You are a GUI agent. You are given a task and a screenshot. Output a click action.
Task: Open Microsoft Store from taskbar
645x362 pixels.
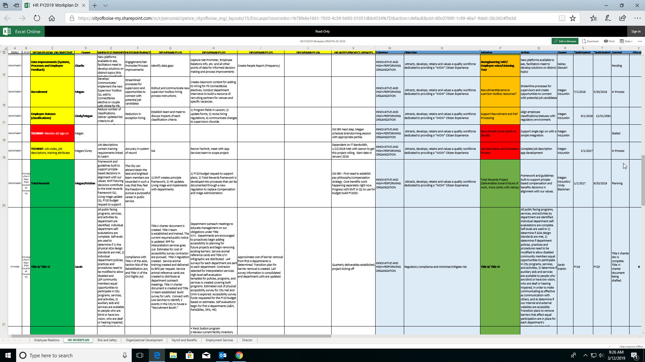pyautogui.click(x=190, y=355)
